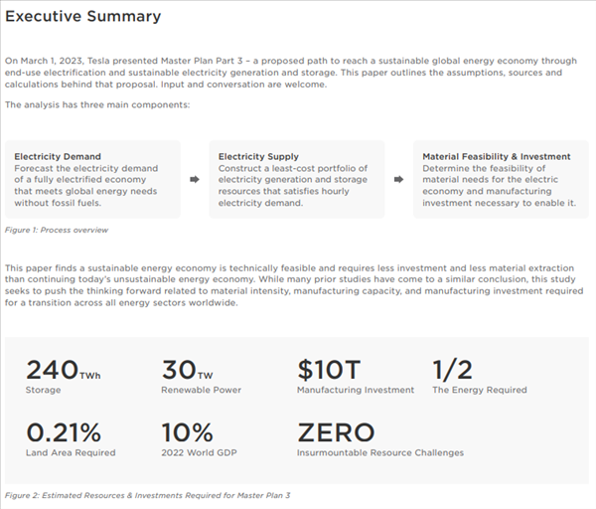Click the 'Manufacturing Investment' label
Image resolution: width=596 pixels, height=509 pixels.
point(355,390)
